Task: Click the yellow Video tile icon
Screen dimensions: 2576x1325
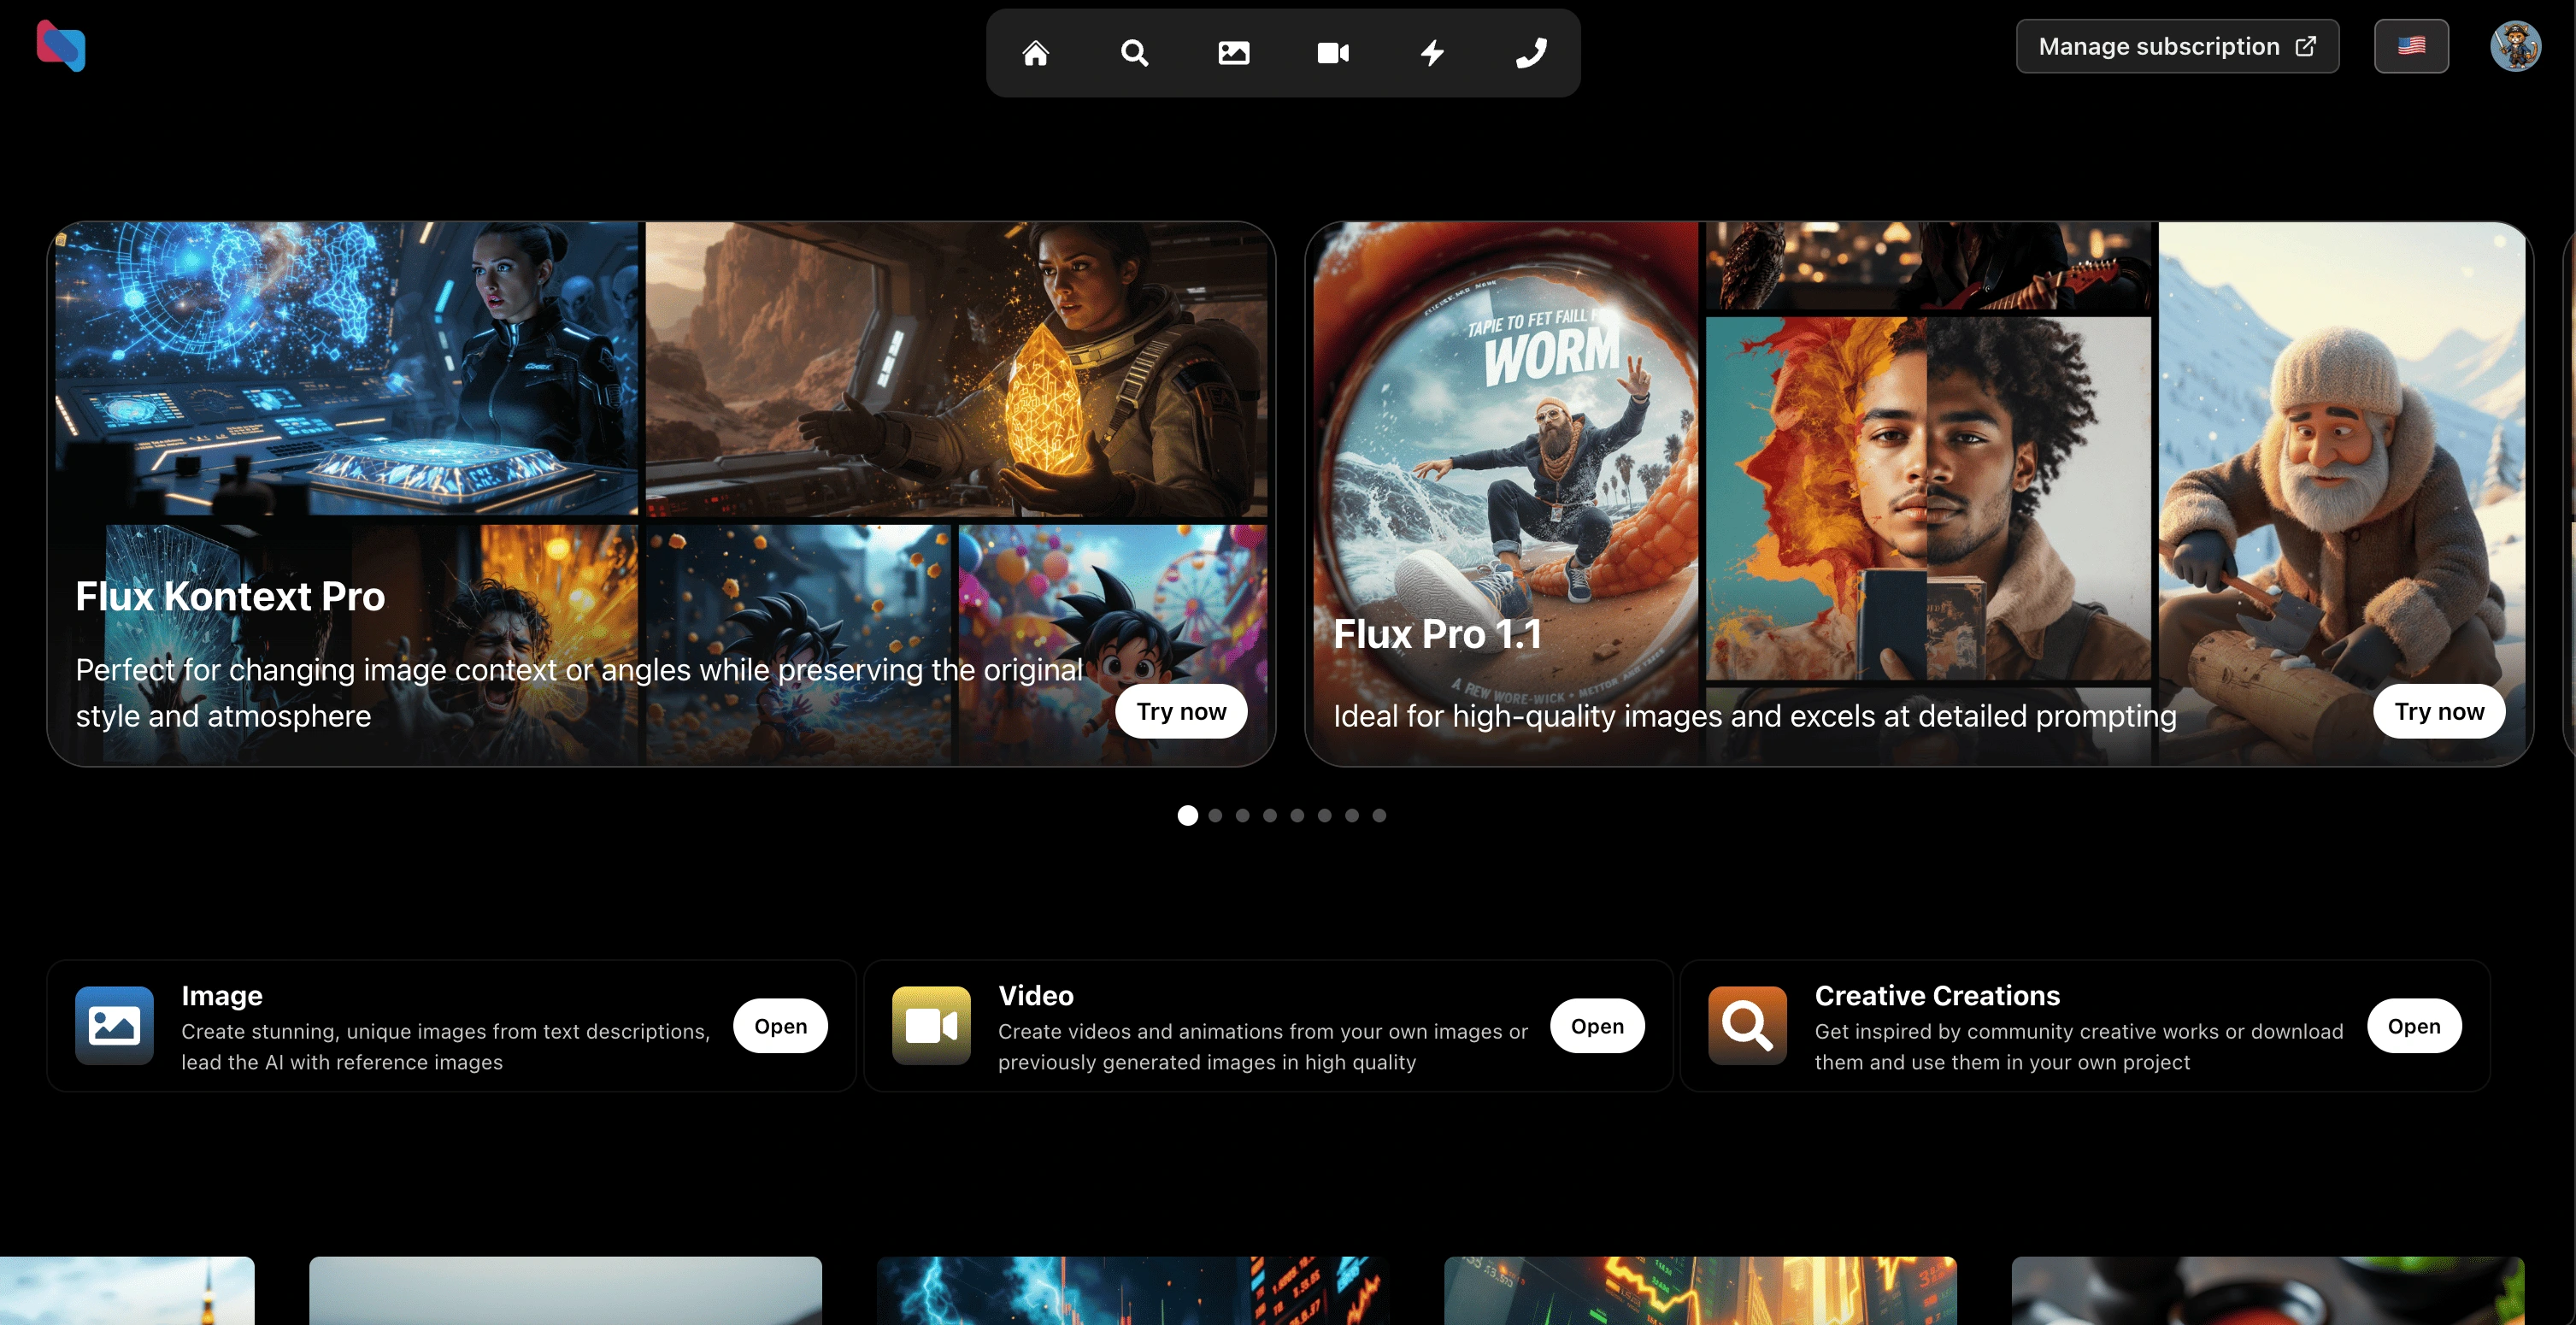Action: click(930, 1025)
